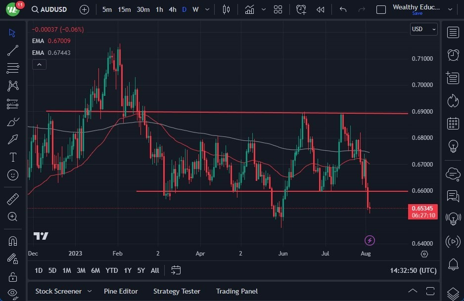This screenshot has width=464, height=301.
Task: Expand the extra intervals dropdown arrow
Action: tap(207, 9)
